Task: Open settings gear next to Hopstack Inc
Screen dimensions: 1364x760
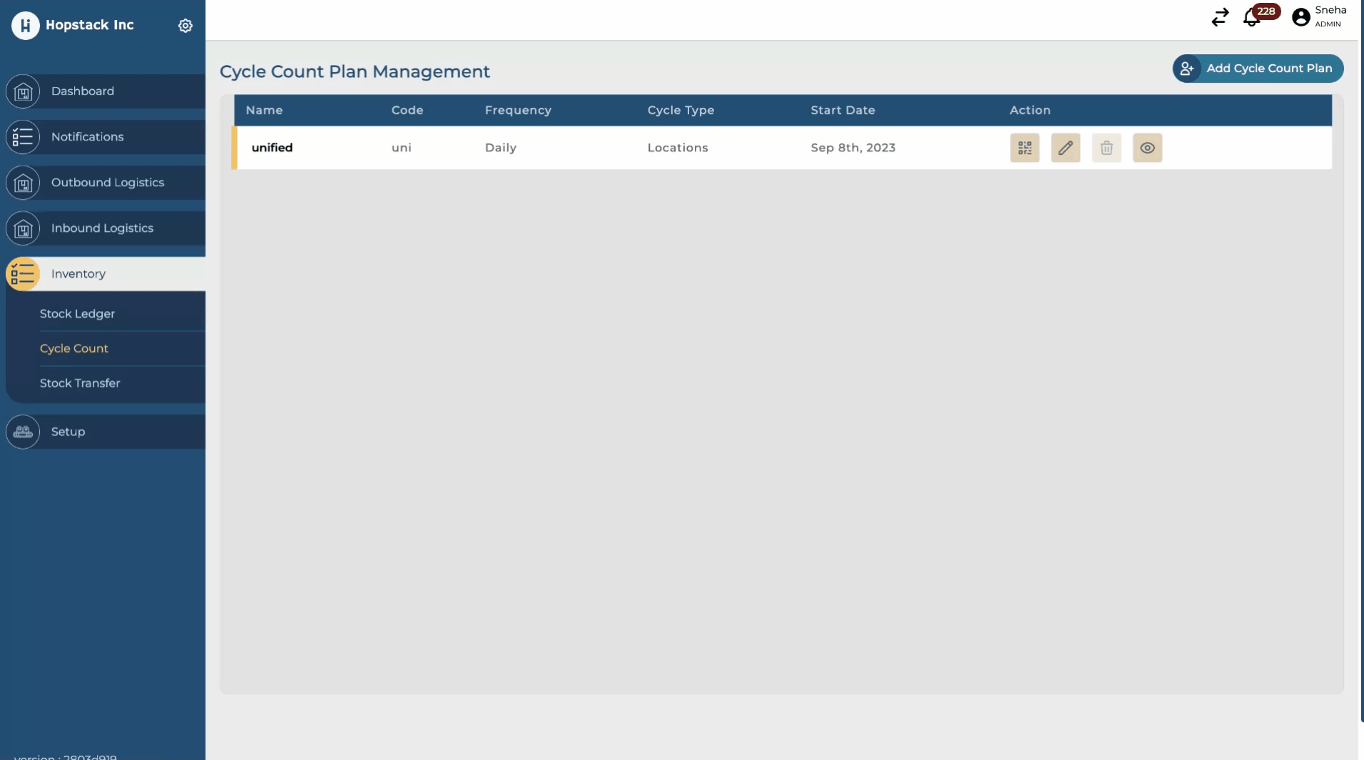Action: pyautogui.click(x=185, y=26)
